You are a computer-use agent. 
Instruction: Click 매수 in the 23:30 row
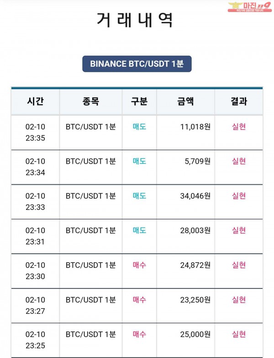[x=139, y=265]
